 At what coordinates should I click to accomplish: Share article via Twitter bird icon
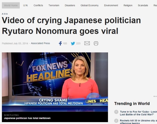73,43
